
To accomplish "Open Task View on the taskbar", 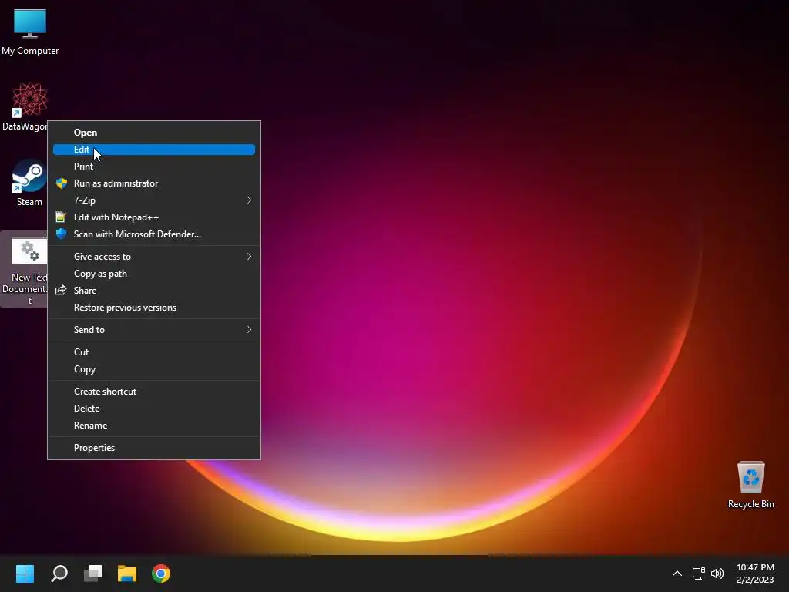I will 93,573.
